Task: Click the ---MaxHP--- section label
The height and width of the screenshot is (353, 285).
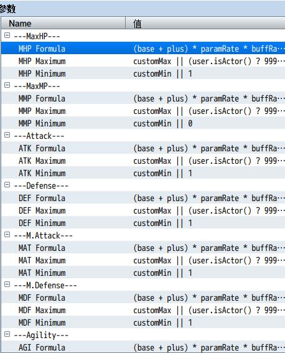Action: tap(37, 36)
